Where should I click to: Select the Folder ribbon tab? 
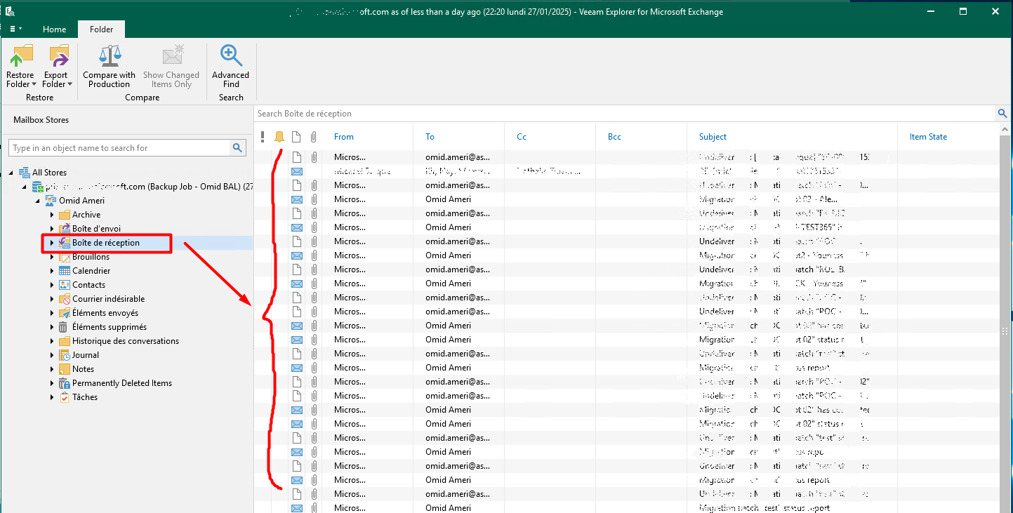pos(101,29)
